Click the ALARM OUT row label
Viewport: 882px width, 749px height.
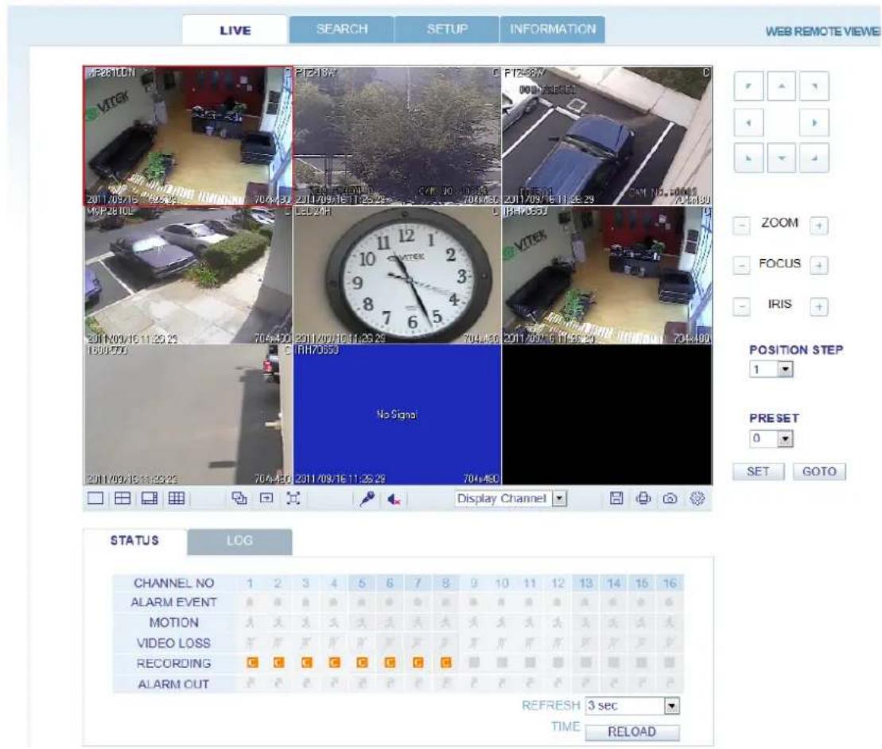click(173, 685)
